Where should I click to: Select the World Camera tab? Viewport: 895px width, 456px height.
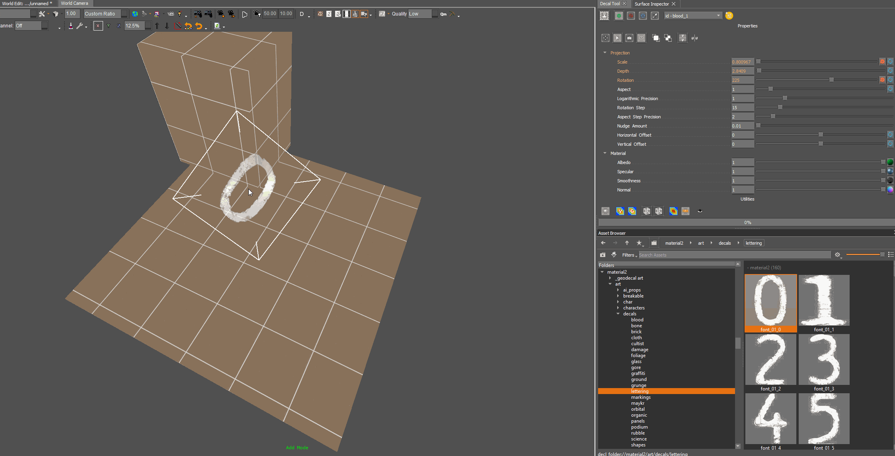[x=74, y=3]
